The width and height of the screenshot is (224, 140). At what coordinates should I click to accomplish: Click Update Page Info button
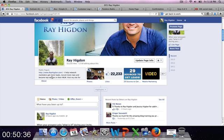click(145, 60)
